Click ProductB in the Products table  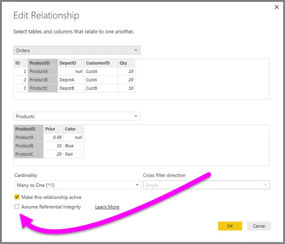(29, 146)
